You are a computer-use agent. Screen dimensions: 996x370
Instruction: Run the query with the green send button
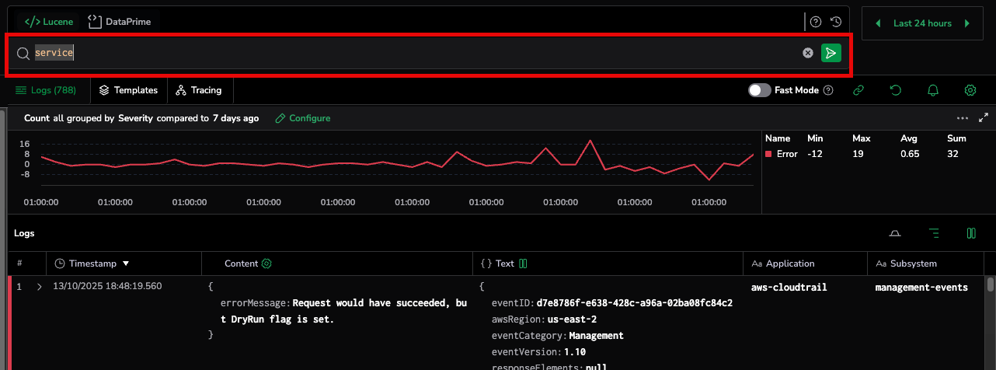pos(831,53)
